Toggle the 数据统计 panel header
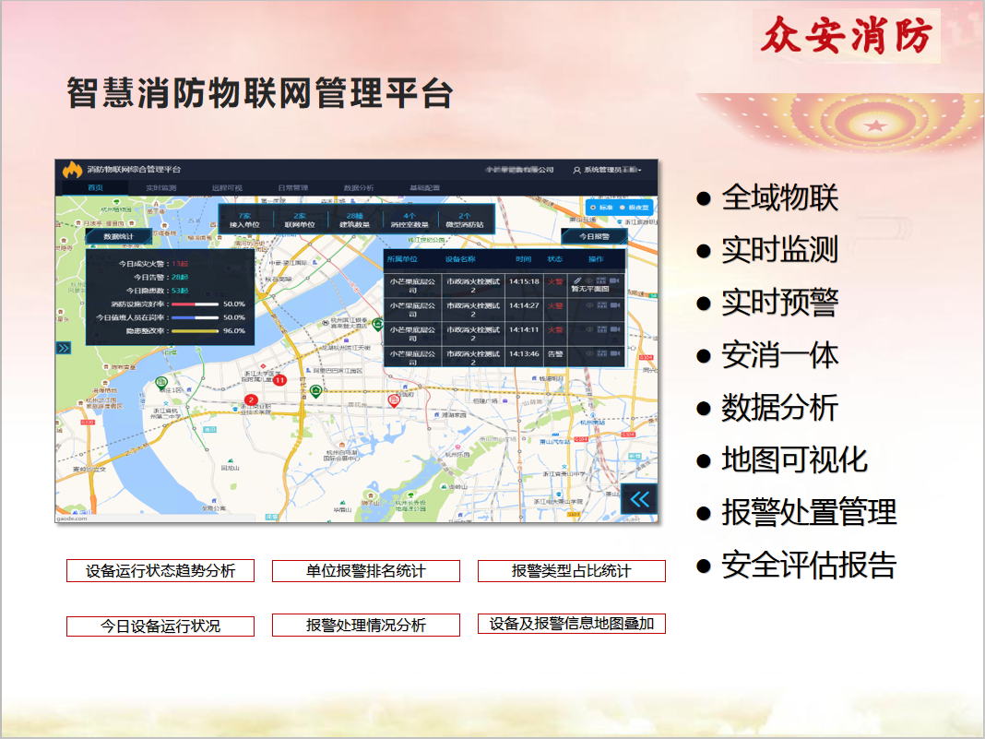The image size is (985, 739). (118, 237)
